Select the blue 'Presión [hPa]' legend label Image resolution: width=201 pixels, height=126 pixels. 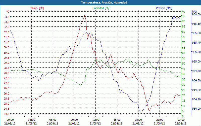pyautogui.click(x=164, y=8)
